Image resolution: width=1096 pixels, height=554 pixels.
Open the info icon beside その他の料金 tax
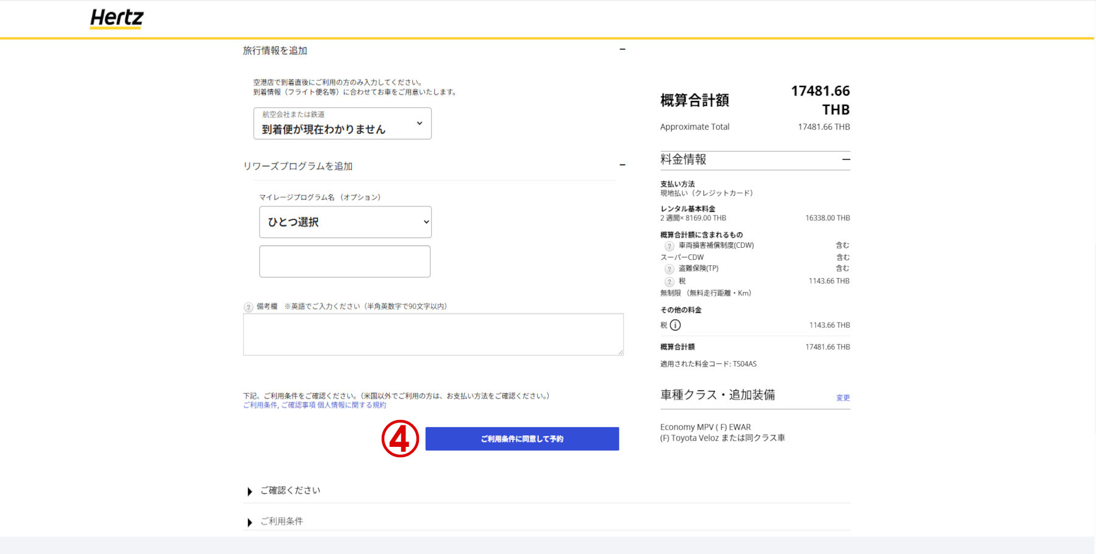[x=674, y=325]
